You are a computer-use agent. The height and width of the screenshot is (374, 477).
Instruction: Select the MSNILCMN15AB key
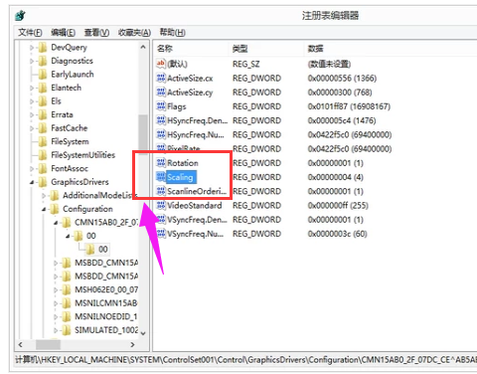pyautogui.click(x=106, y=303)
